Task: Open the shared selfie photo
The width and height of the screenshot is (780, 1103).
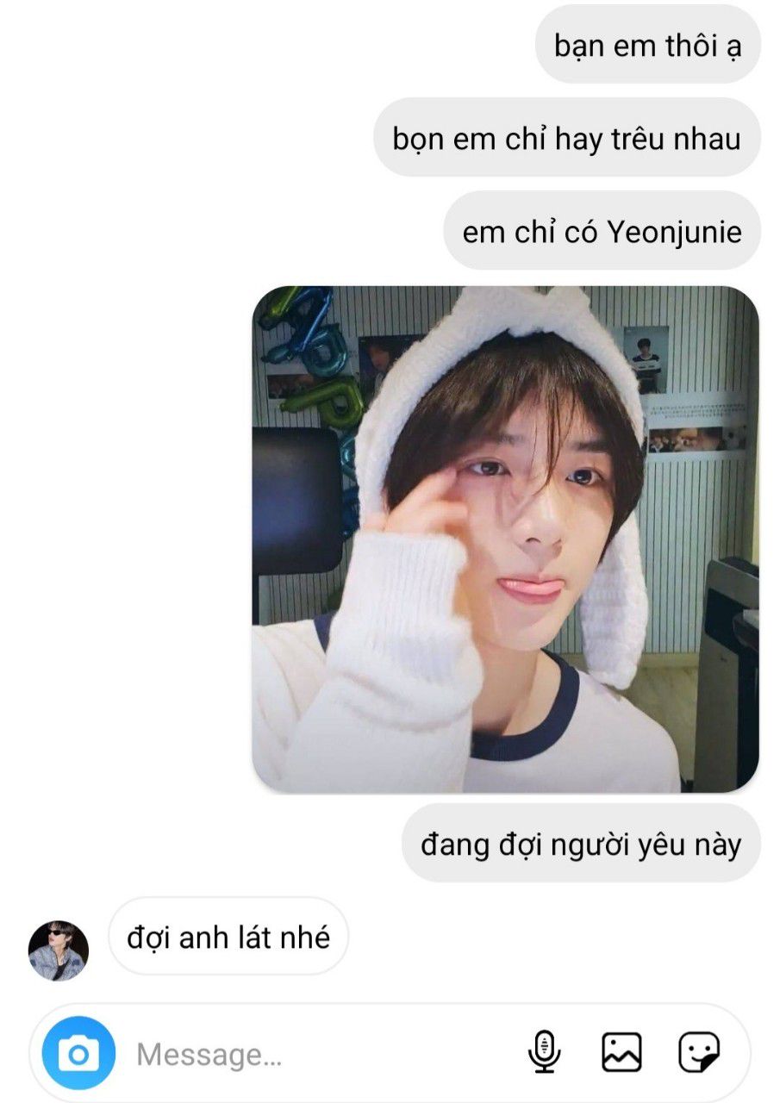Action: pos(506,539)
